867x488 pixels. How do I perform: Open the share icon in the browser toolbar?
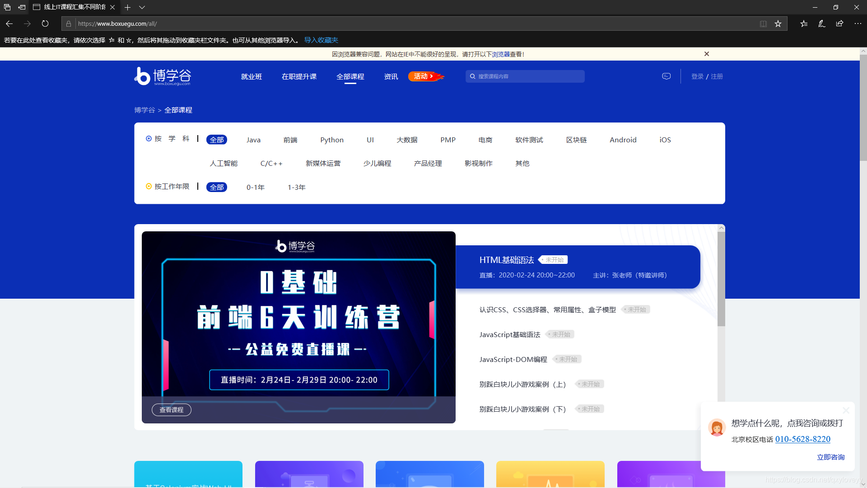[840, 23]
